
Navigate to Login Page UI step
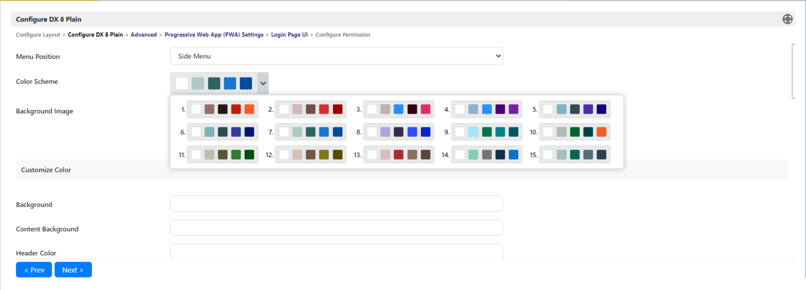[289, 35]
